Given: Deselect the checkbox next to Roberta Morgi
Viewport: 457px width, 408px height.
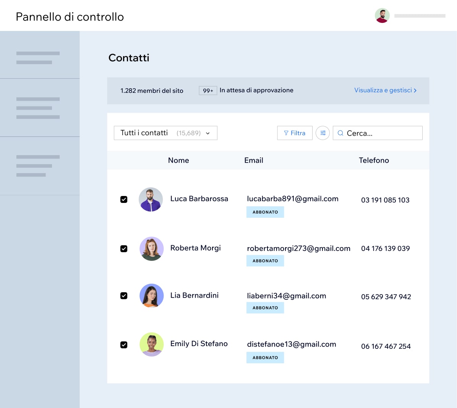Looking at the screenshot, I should point(124,248).
